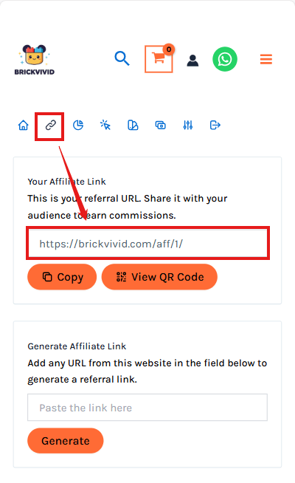Open the orange hamburger menu
This screenshot has width=295, height=483.
266,59
